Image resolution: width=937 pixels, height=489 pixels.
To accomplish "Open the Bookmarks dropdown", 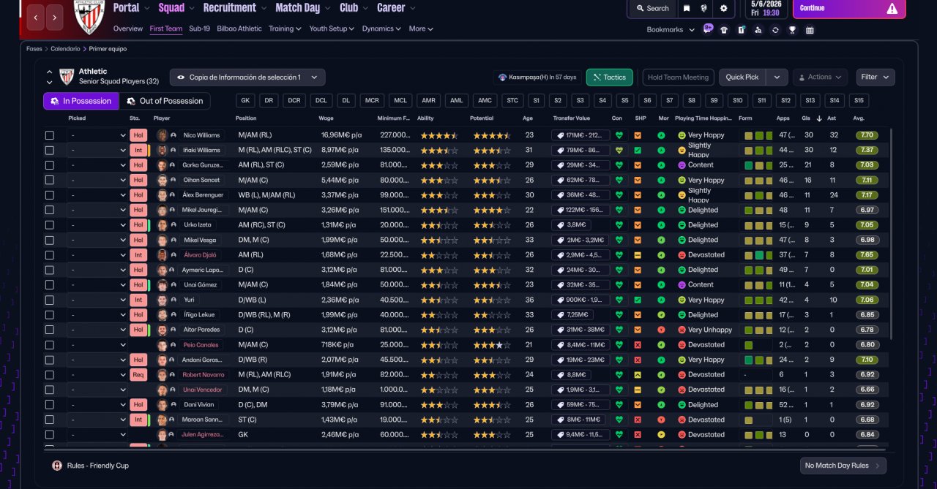I will pyautogui.click(x=670, y=30).
